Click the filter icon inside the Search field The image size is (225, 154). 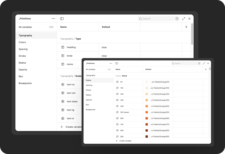[x=177, y=18]
